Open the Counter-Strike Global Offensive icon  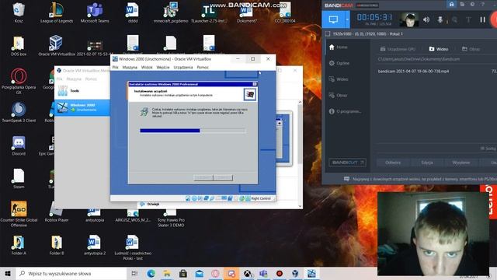(19, 214)
